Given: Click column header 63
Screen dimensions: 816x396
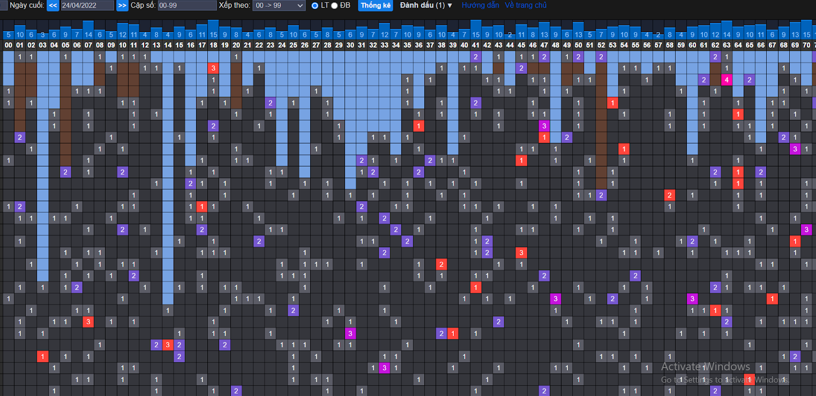Looking at the screenshot, I should (x=727, y=45).
